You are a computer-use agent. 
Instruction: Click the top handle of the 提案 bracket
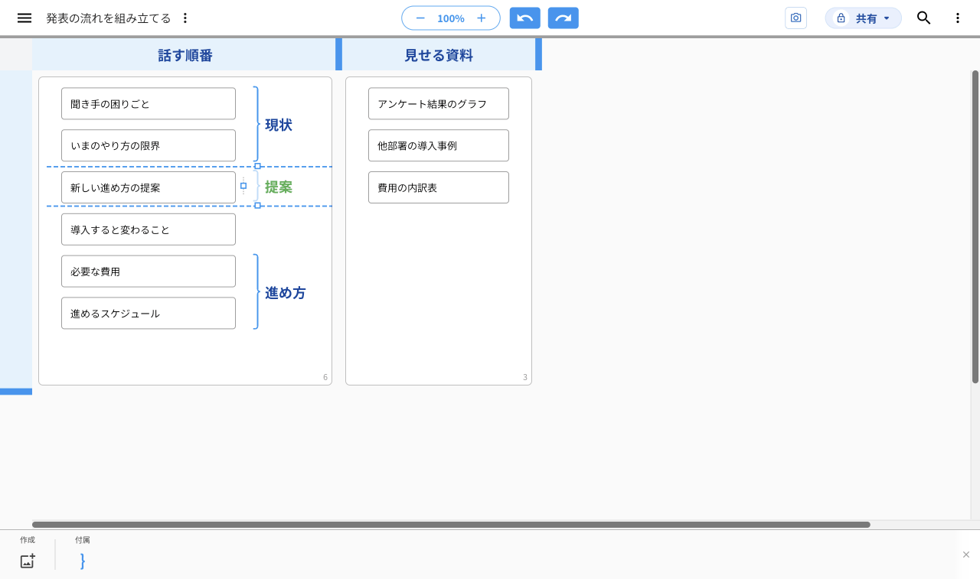pyautogui.click(x=257, y=166)
